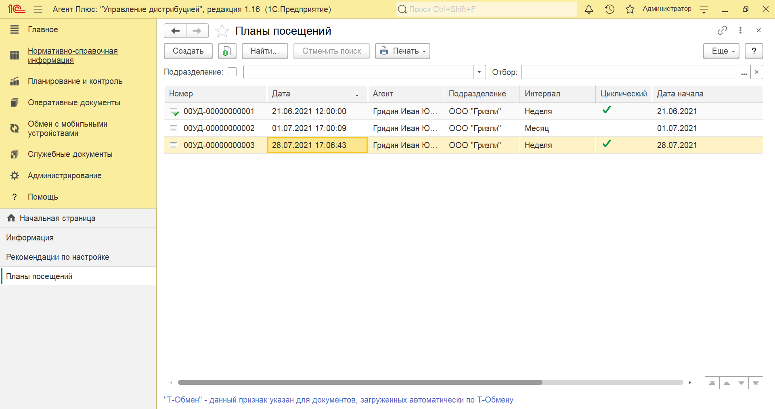The image size is (775, 409).
Task: Clear the Отбор field with the X
Action: [x=756, y=72]
